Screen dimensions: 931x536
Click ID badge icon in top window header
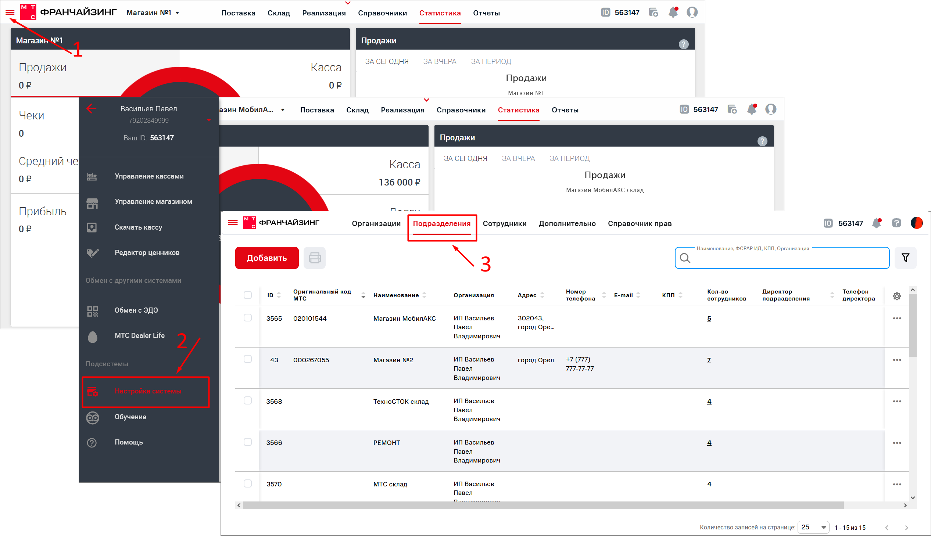click(x=605, y=12)
